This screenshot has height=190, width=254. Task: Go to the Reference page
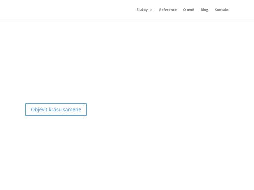[x=168, y=10]
